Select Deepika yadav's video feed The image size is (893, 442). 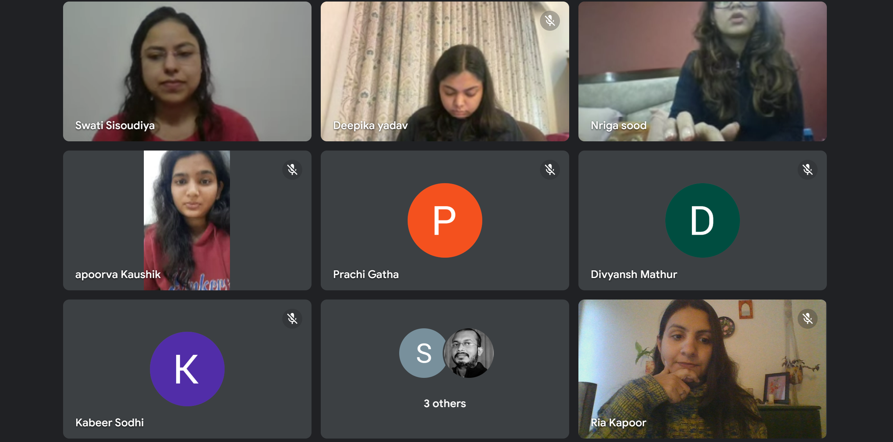[x=445, y=71]
